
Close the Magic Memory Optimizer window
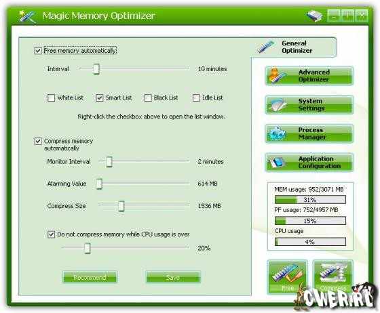(x=362, y=16)
